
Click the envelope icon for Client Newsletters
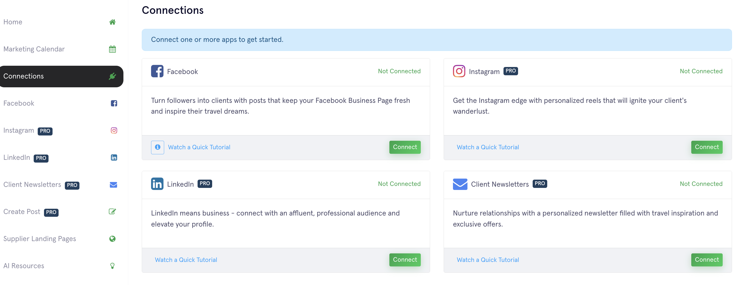pyautogui.click(x=113, y=185)
